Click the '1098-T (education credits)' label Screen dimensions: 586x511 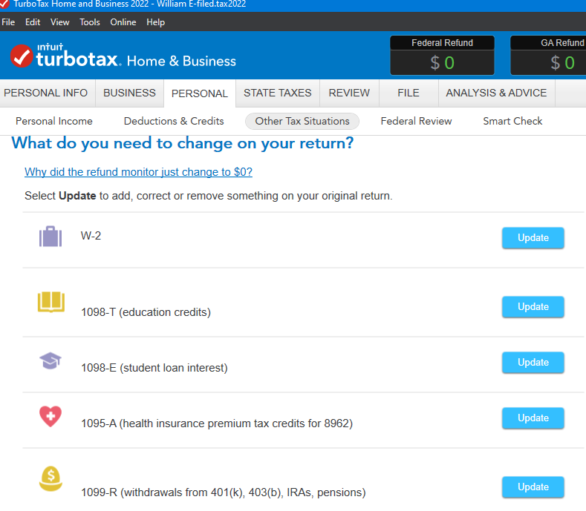tap(146, 312)
